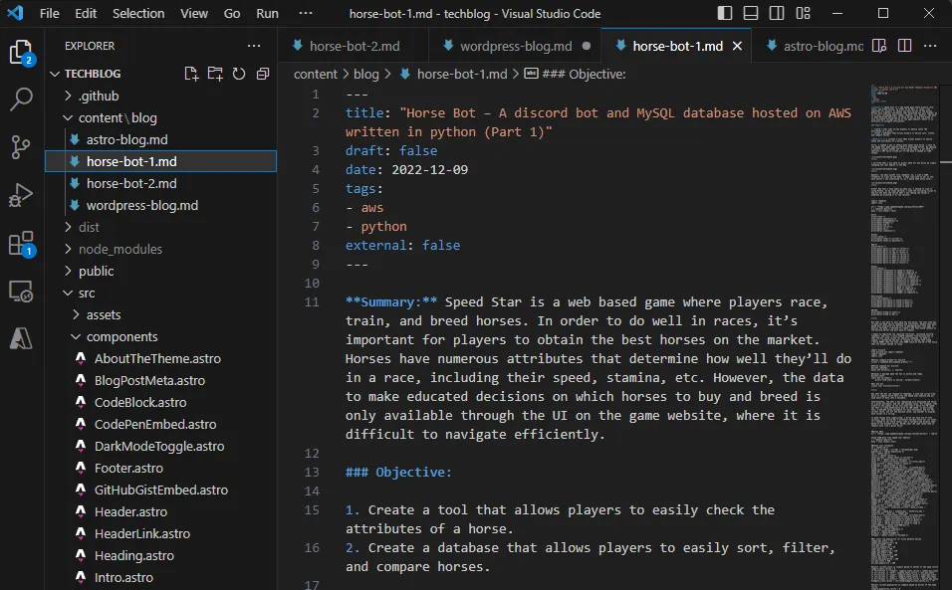
Task: Open GitHubGistEmbed.astro file
Action: click(x=161, y=490)
